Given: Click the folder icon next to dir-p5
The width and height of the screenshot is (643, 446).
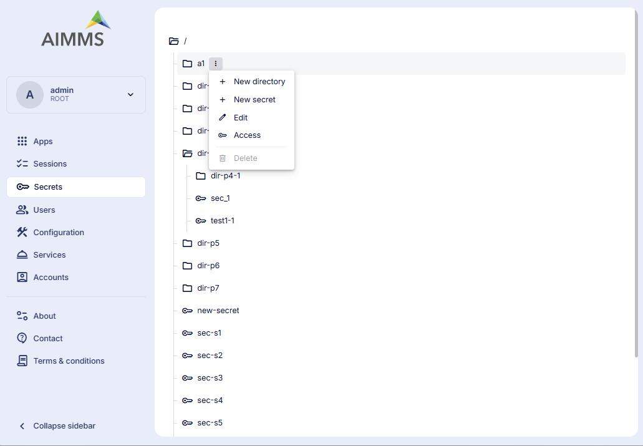Looking at the screenshot, I should click(187, 243).
